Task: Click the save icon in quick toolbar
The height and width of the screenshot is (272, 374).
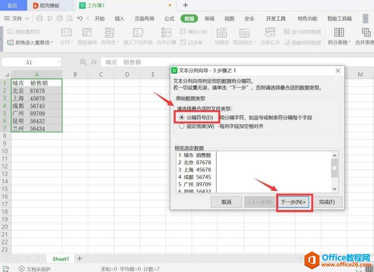Action: click(40, 18)
